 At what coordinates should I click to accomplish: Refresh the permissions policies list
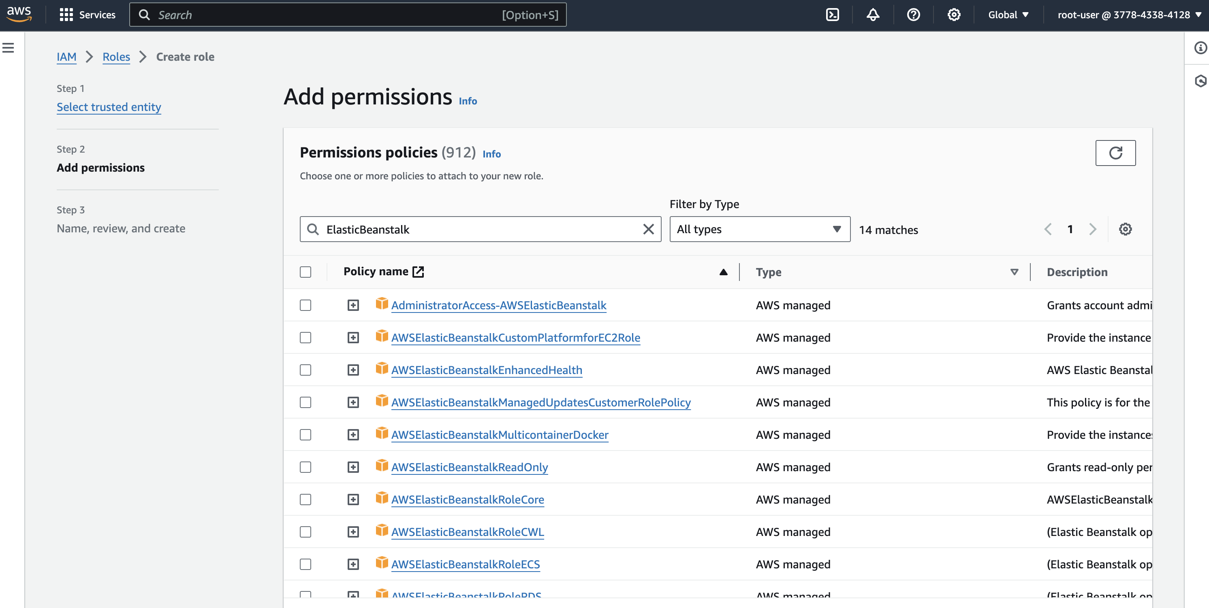[x=1115, y=153]
